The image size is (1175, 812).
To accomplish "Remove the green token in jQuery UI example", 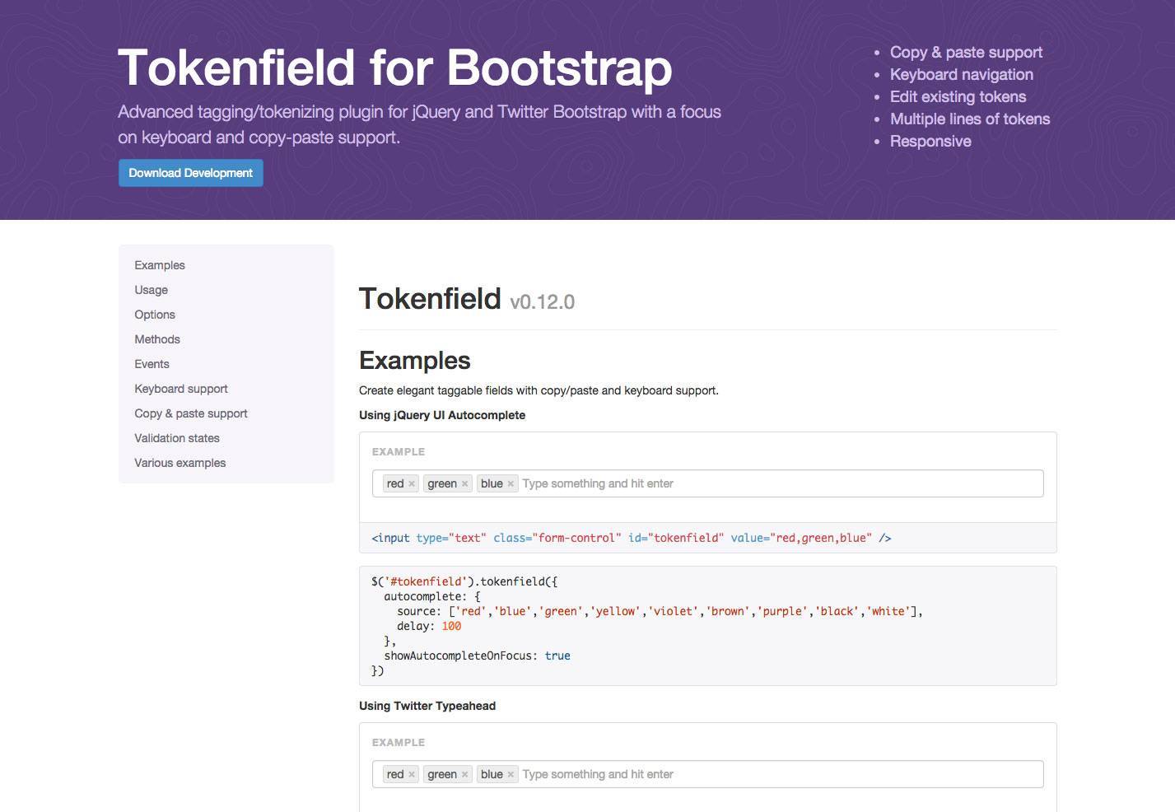I will (x=464, y=484).
